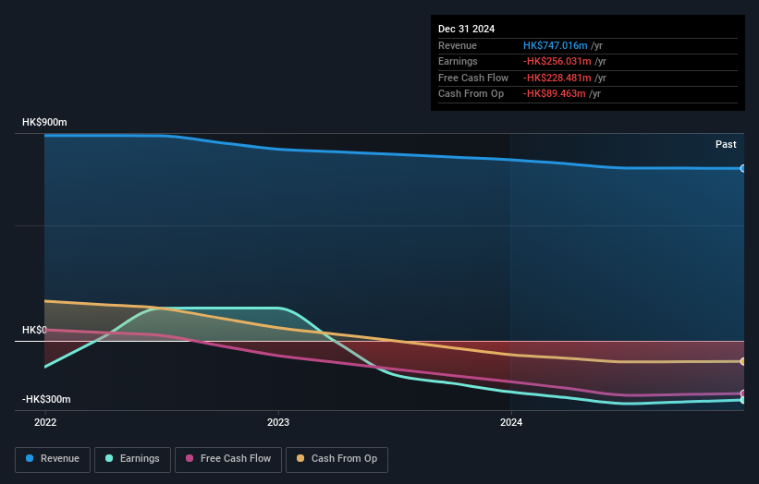Click the -HK$228.481m free cash flow value
759x484 pixels.
(x=557, y=78)
